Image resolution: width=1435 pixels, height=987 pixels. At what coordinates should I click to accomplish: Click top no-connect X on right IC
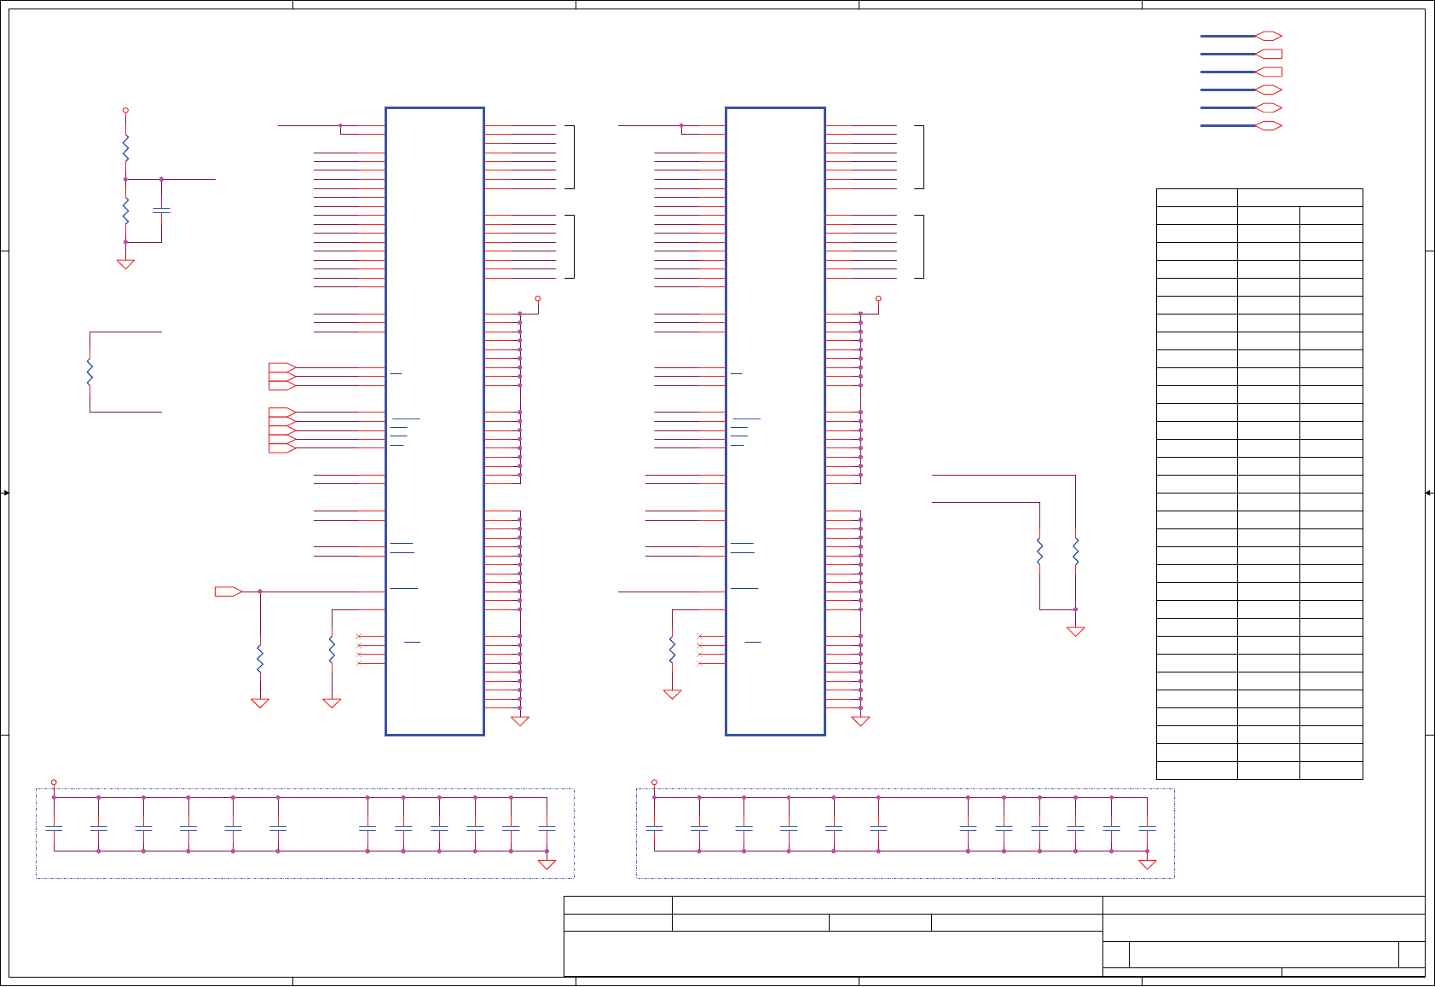[700, 636]
